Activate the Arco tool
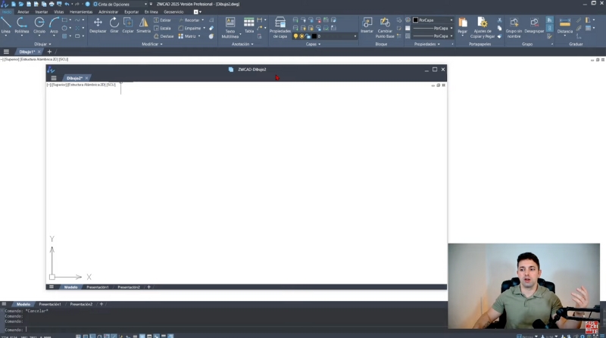The width and height of the screenshot is (606, 338). tap(54, 25)
